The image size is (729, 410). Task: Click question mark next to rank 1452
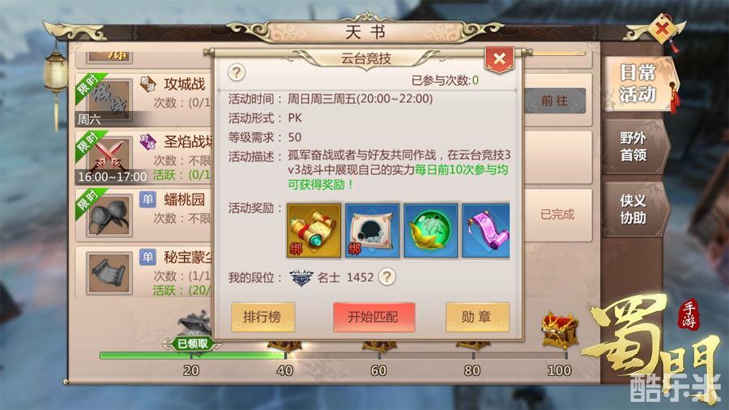click(387, 277)
